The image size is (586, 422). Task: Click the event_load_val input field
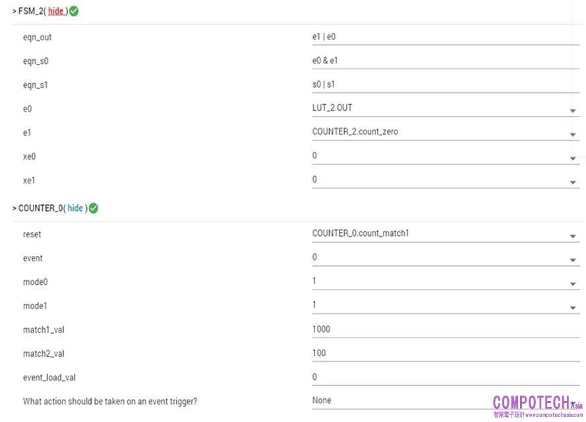click(x=445, y=377)
